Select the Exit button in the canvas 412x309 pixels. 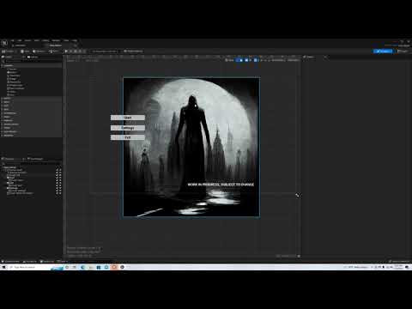point(128,137)
